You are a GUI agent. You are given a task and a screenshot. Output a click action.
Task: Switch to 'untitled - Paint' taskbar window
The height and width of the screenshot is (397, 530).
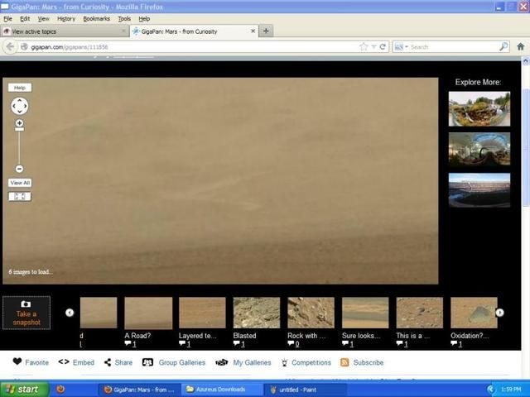pos(304,390)
